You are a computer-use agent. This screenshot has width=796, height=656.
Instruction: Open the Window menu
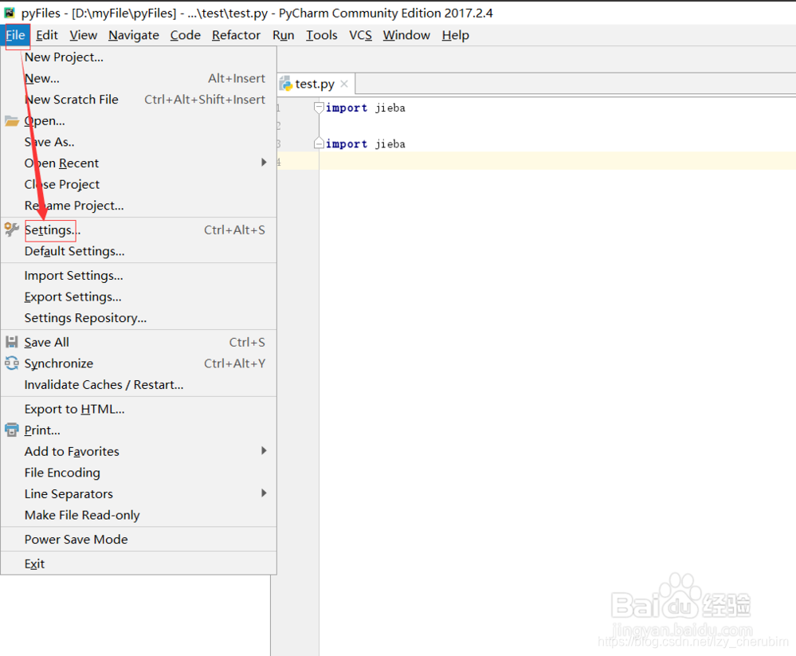(406, 35)
